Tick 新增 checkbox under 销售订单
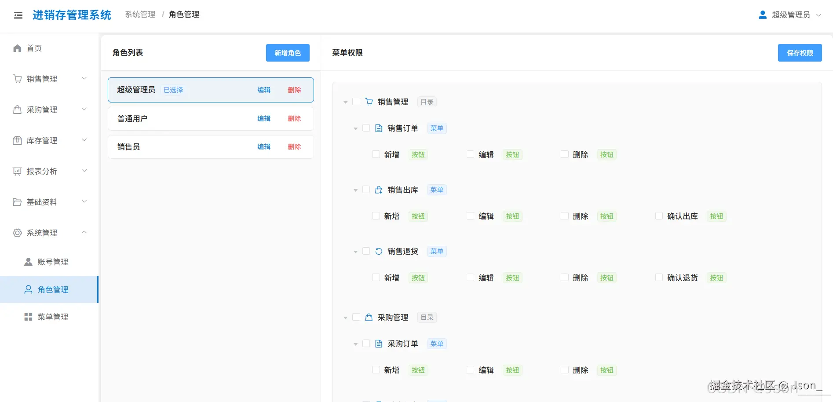This screenshot has height=402, width=833. pos(376,154)
